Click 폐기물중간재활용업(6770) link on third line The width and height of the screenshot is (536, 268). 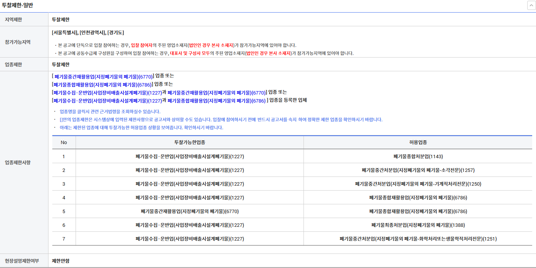(x=216, y=93)
